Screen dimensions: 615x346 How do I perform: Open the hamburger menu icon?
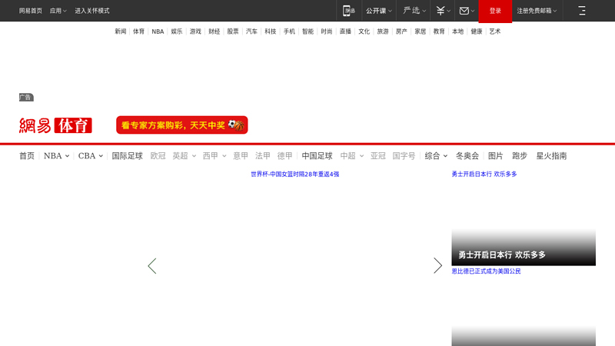[582, 11]
